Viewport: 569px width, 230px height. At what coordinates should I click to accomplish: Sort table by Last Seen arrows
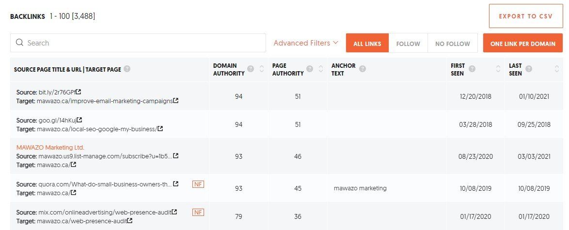click(557, 69)
